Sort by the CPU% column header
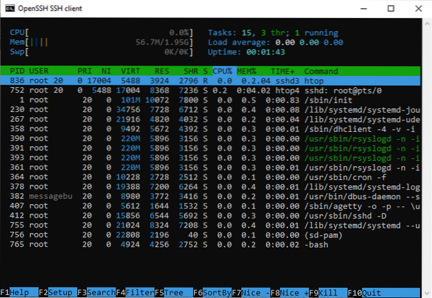 point(224,71)
